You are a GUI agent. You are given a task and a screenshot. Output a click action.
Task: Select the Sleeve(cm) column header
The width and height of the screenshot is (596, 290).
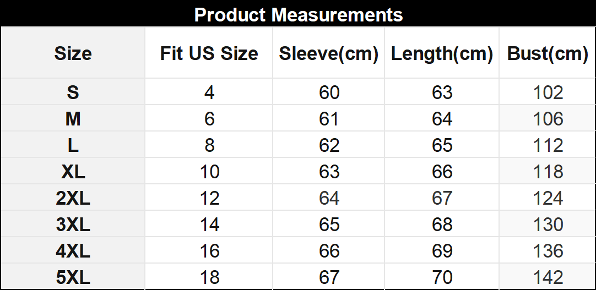329,54
